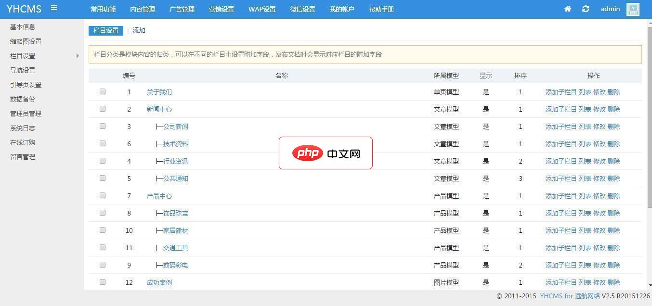The height and width of the screenshot is (306, 652).
Task: Open the home icon in top bar
Action: 567,9
